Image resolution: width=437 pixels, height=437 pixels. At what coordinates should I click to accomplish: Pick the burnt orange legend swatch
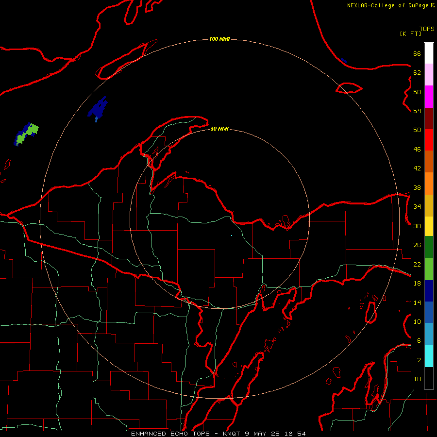point(429,162)
